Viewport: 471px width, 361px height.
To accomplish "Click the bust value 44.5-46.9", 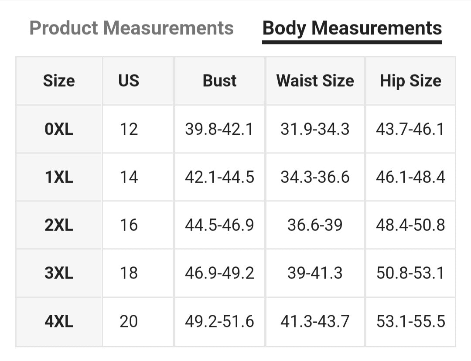I will pos(219,225).
